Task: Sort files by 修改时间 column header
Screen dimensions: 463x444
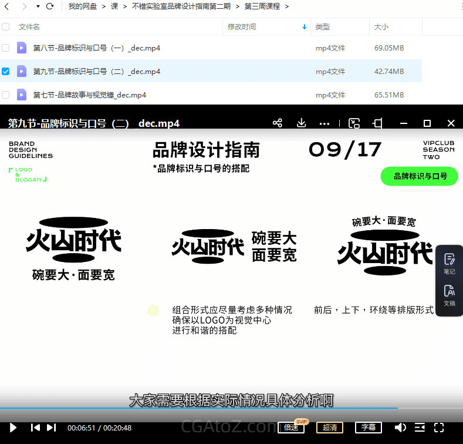Action: tap(242, 27)
